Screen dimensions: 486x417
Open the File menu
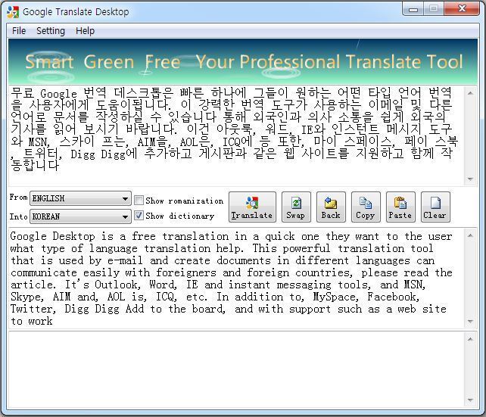tap(19, 31)
